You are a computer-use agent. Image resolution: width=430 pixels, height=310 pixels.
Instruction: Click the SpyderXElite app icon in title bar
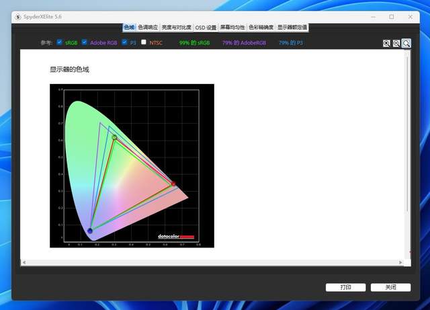click(x=18, y=17)
